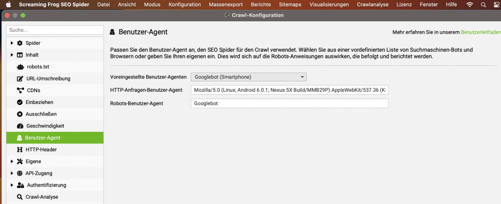Click the Authentifizierung user-lock icon
501x204 pixels.
[x=21, y=185]
